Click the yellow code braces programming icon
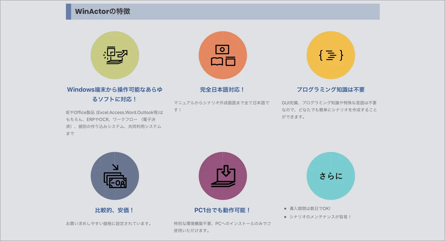This screenshot has height=241, width=445. (x=331, y=55)
